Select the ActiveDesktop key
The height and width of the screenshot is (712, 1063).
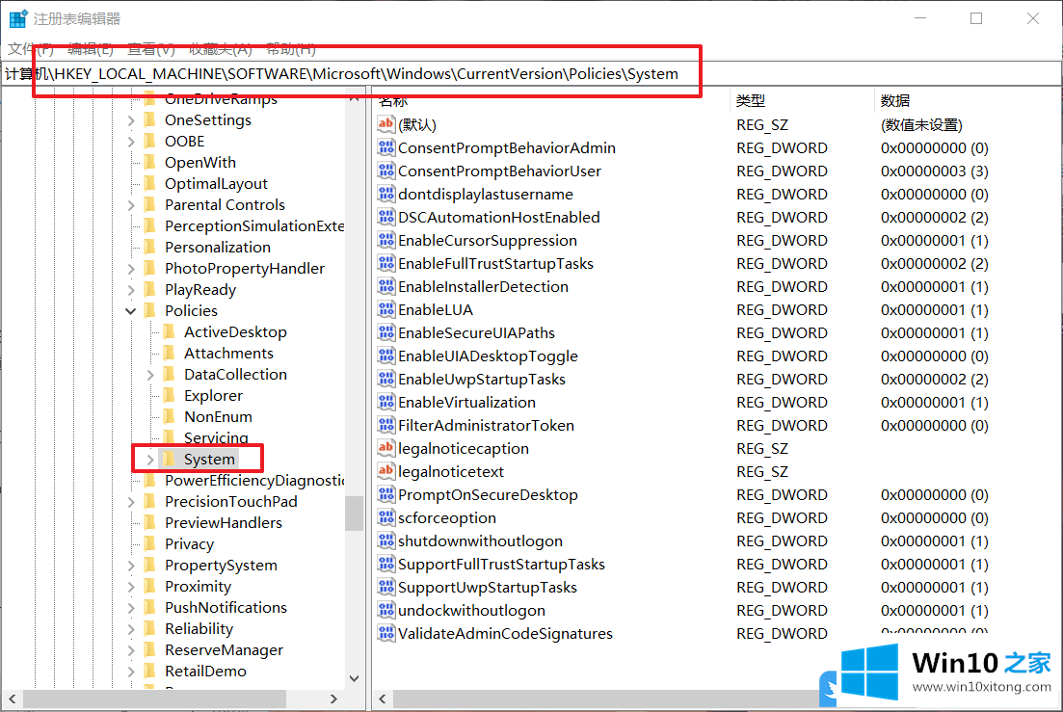(x=234, y=332)
